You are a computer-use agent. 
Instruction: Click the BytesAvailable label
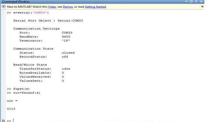[35, 73]
